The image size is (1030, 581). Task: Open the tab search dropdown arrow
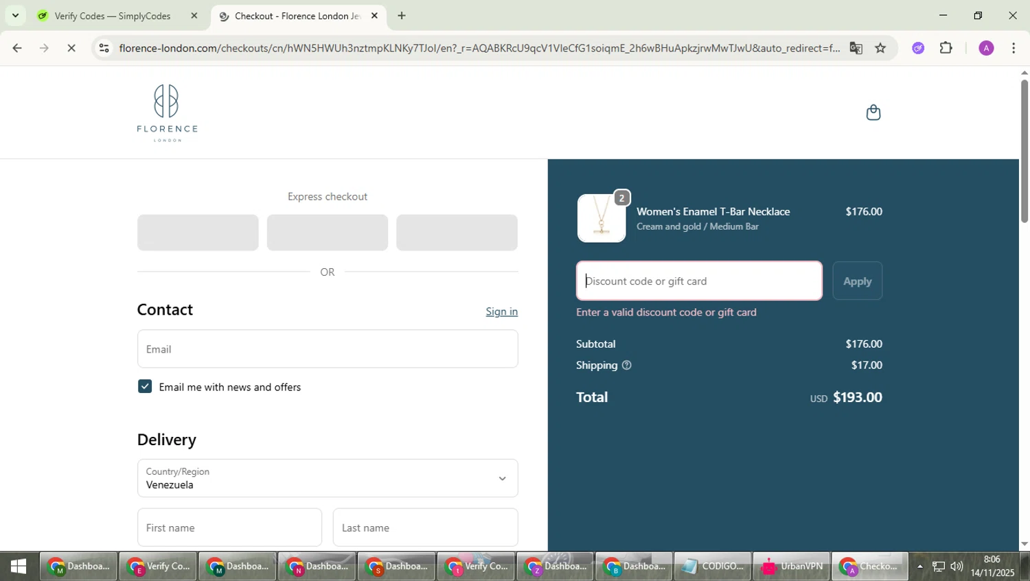coord(15,16)
